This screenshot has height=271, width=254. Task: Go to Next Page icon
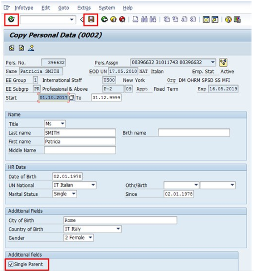tap(184, 19)
